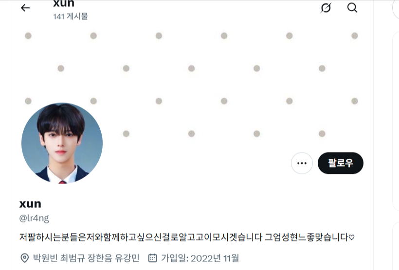399x270 pixels.
Task: Click bio text starting with 저팔하시는분들은
Action: [x=187, y=237]
